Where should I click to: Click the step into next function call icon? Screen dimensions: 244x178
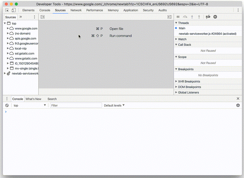pos(192,17)
